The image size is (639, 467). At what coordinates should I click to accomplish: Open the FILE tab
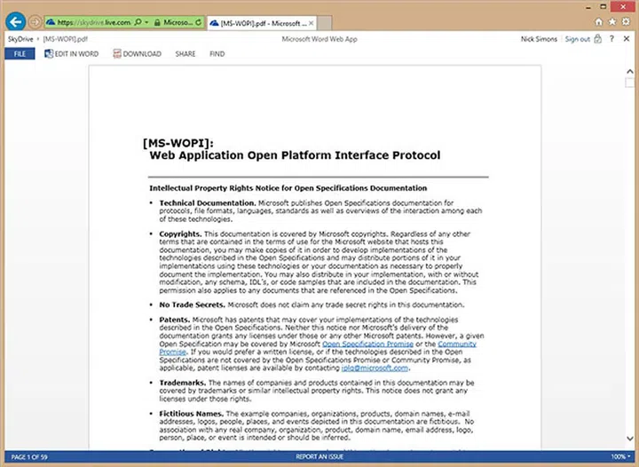click(19, 54)
